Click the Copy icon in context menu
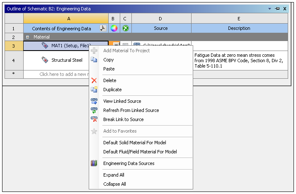This screenshot has width=296, height=194. pyautogui.click(x=94, y=60)
